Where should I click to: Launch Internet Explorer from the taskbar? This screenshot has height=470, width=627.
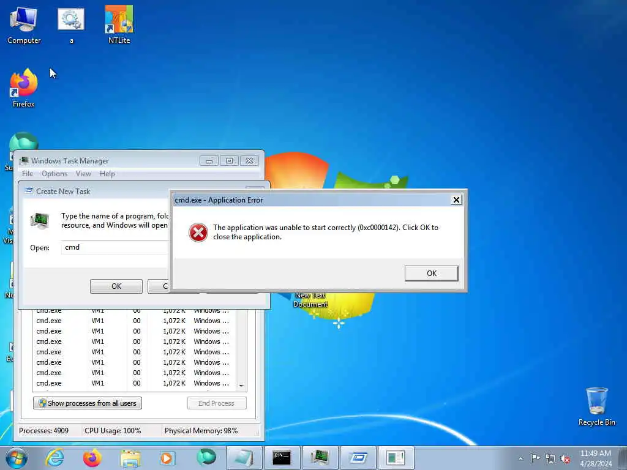point(54,458)
